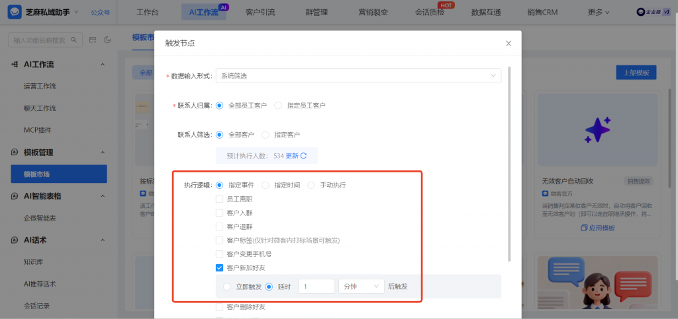Open the 数据输入形式 dropdown

[358, 75]
